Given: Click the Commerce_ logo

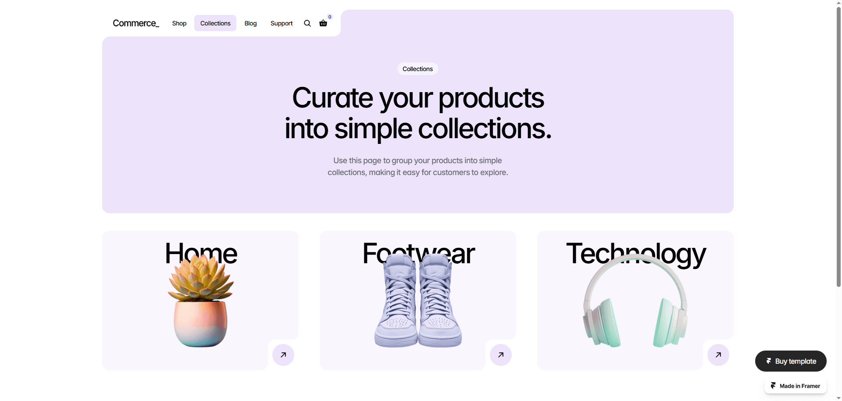Looking at the screenshot, I should coord(136,23).
